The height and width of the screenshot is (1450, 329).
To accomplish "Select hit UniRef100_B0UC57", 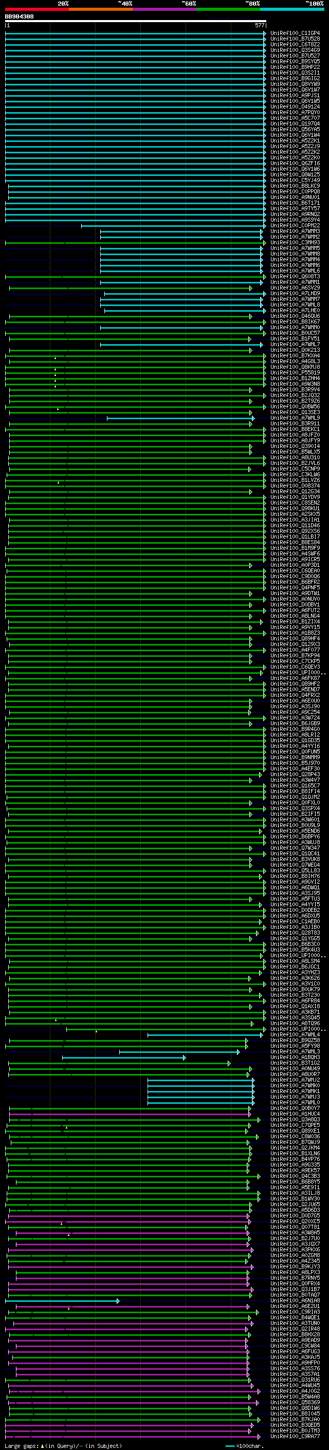I will 295,333.
